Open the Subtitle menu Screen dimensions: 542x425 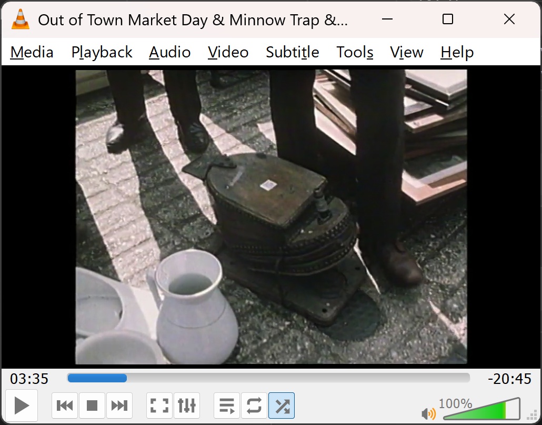[x=293, y=52]
